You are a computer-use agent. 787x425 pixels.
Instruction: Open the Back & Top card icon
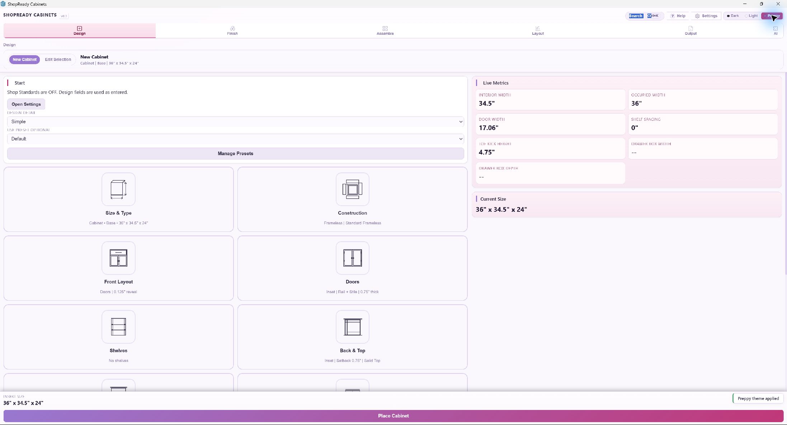click(352, 327)
